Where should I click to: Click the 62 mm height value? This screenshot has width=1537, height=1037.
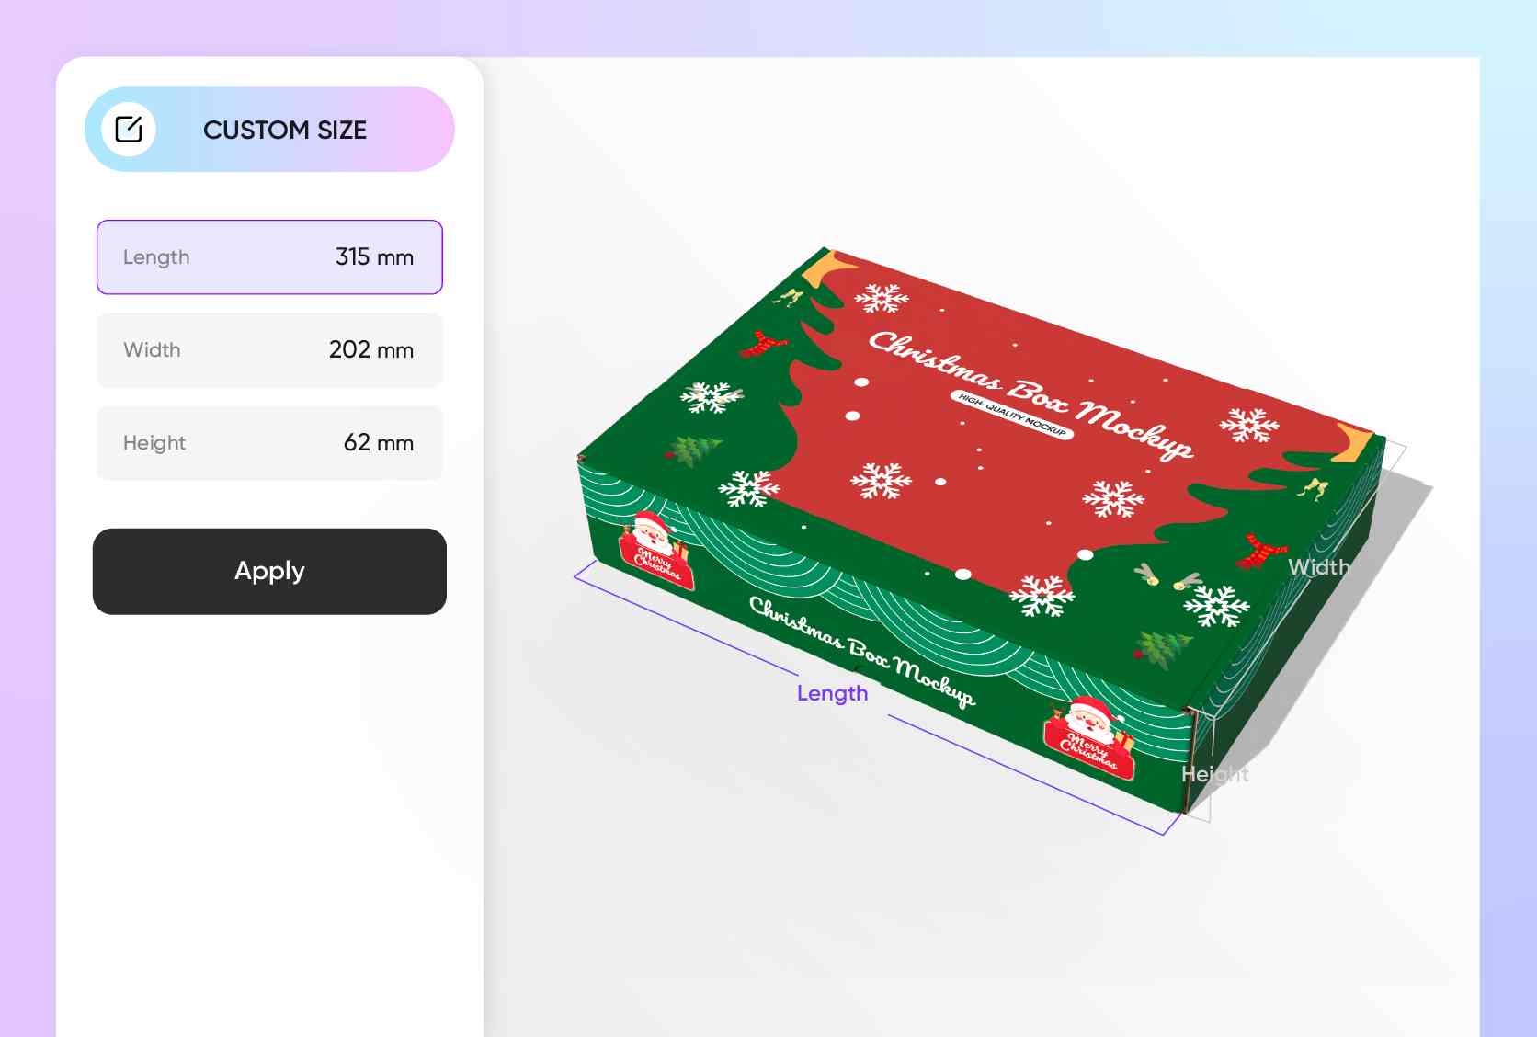pos(379,443)
